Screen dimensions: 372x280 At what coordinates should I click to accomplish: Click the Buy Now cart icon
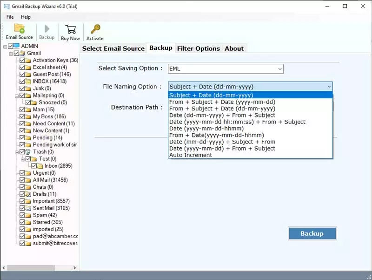71,29
